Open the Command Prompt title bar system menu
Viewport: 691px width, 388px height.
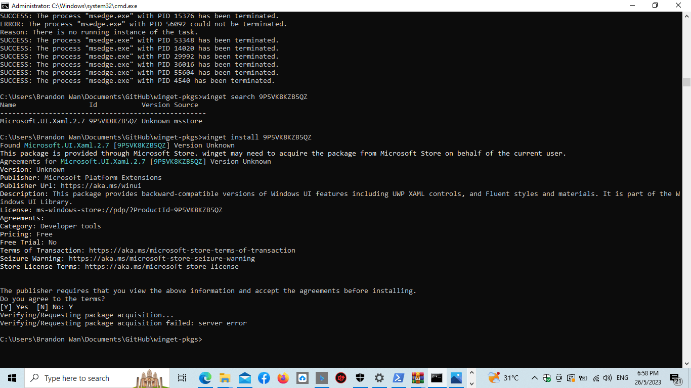point(5,6)
